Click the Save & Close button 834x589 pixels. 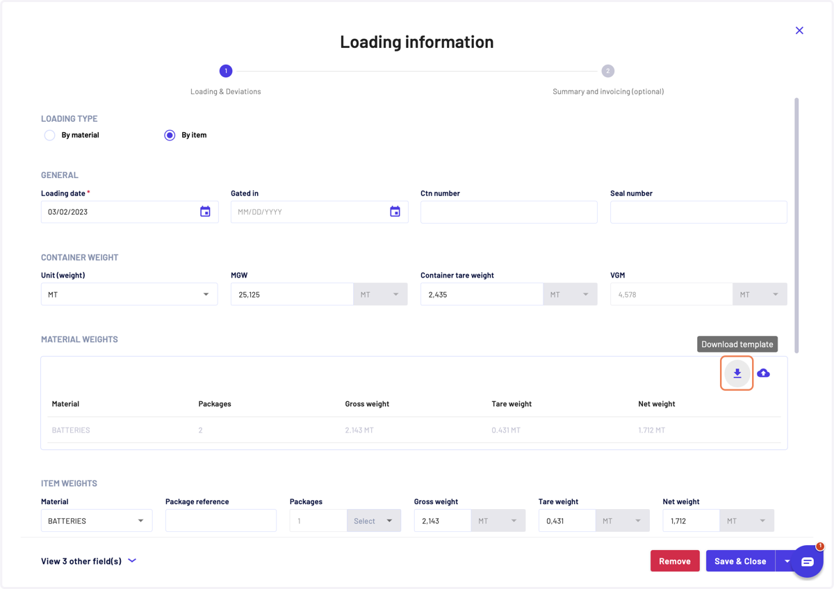[x=740, y=561]
